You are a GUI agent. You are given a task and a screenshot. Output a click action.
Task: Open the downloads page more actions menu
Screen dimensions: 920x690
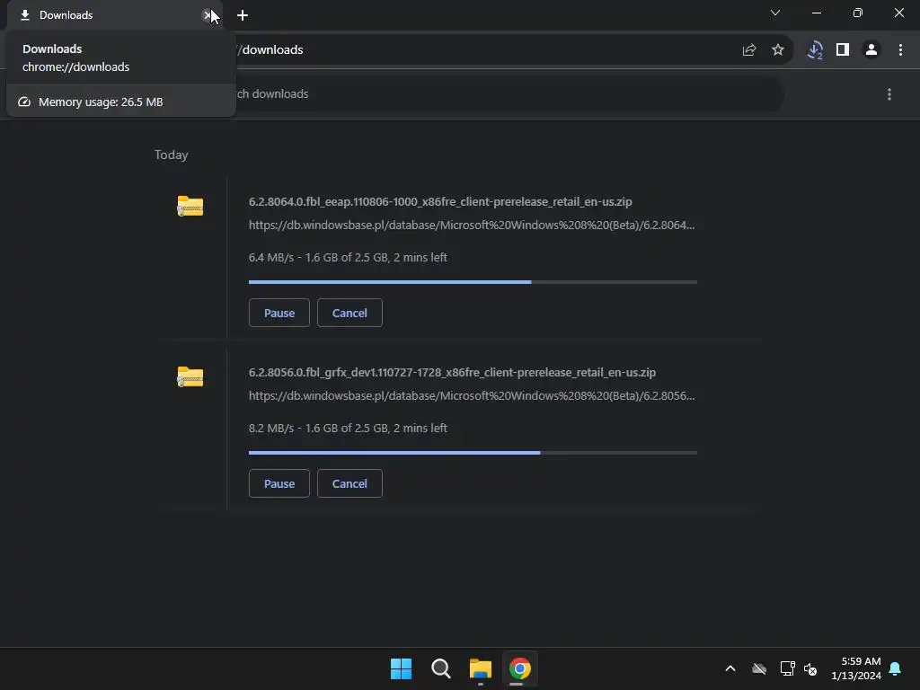pos(889,93)
